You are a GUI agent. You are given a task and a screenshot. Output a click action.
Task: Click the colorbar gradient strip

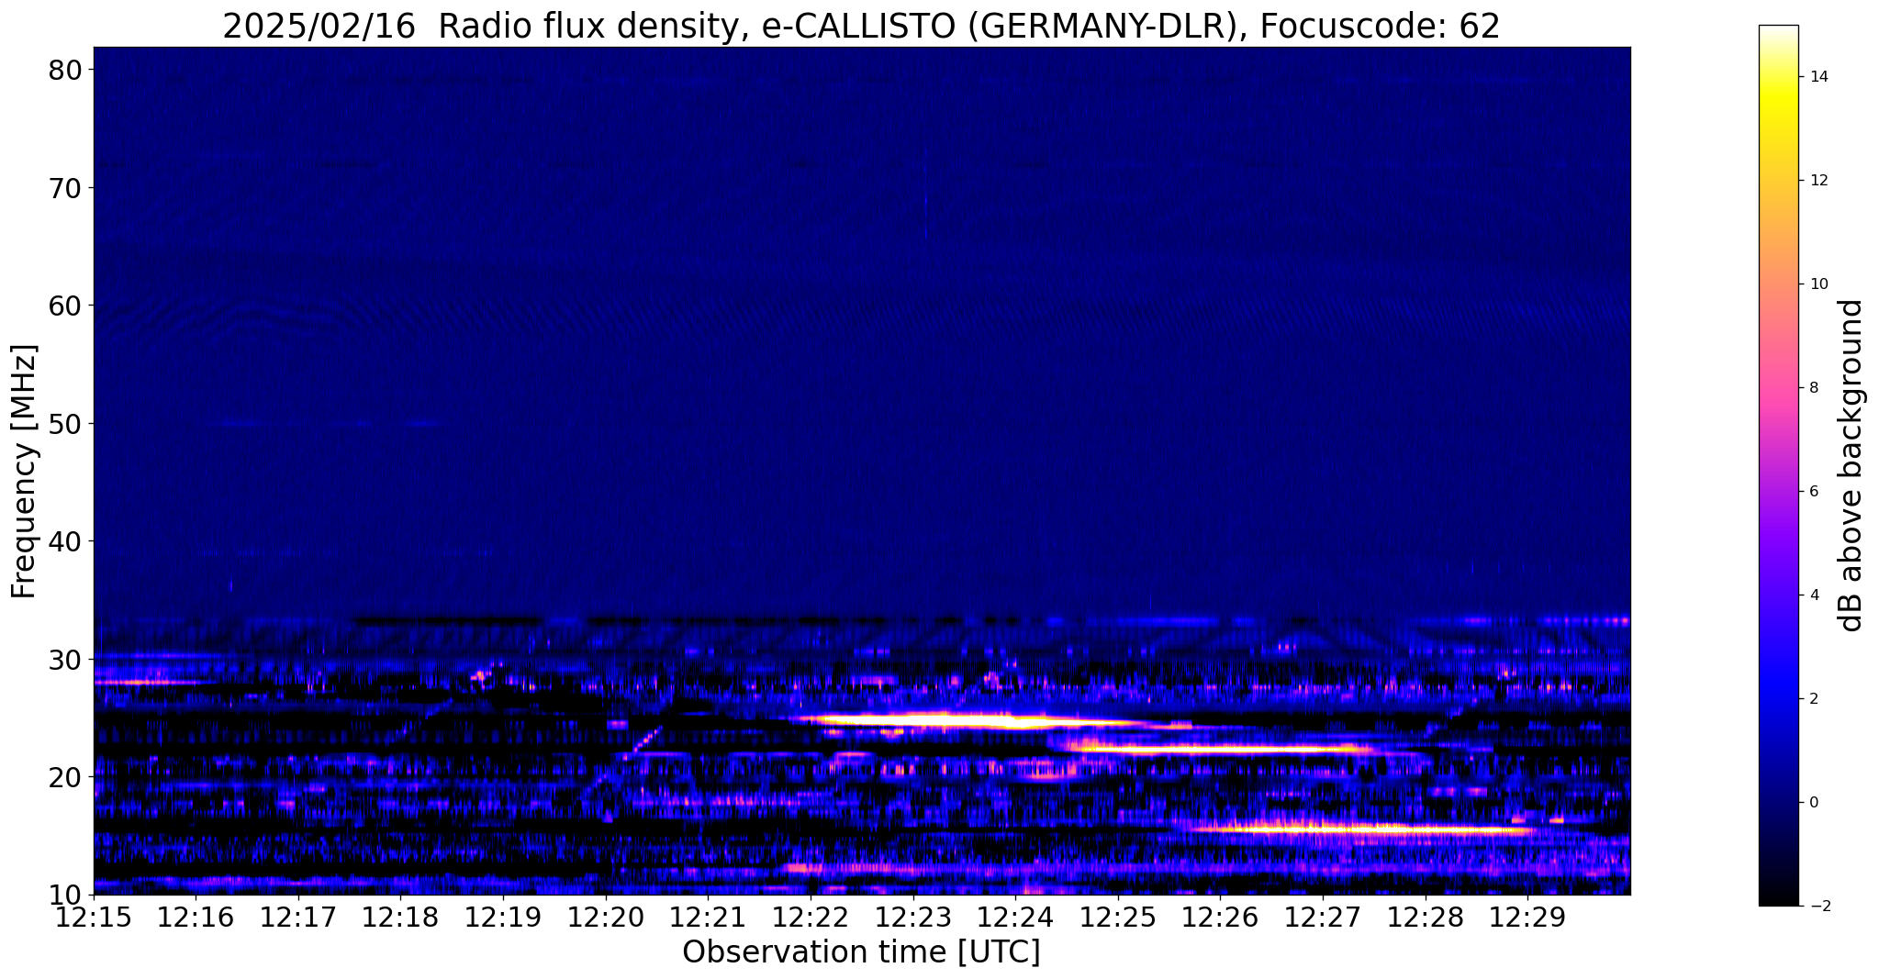click(x=1778, y=465)
